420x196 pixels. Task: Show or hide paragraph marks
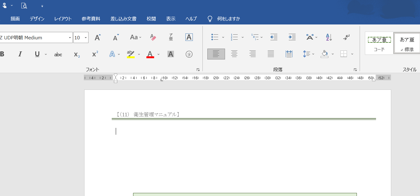click(x=347, y=37)
